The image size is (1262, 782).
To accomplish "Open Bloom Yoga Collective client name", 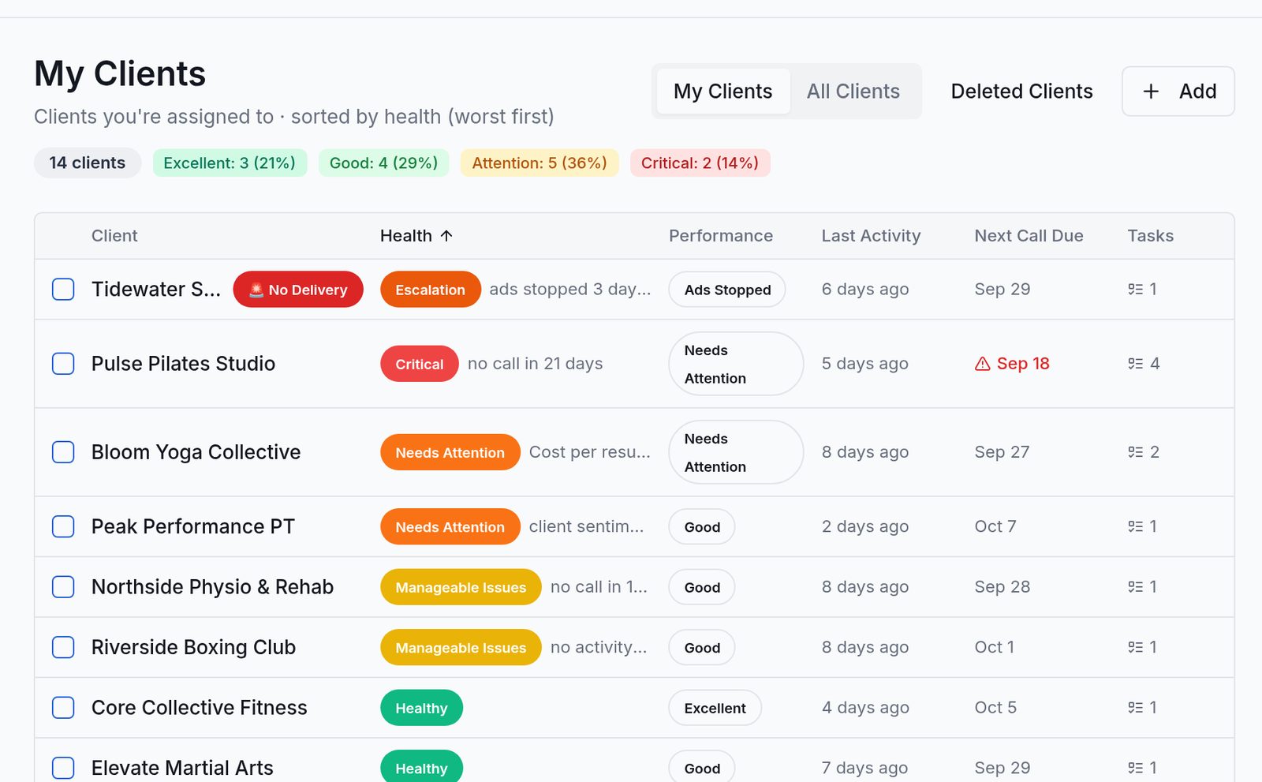I will [x=196, y=452].
